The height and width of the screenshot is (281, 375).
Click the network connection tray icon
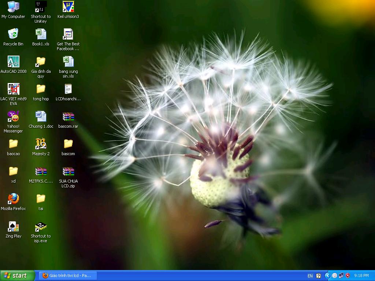pos(341,276)
